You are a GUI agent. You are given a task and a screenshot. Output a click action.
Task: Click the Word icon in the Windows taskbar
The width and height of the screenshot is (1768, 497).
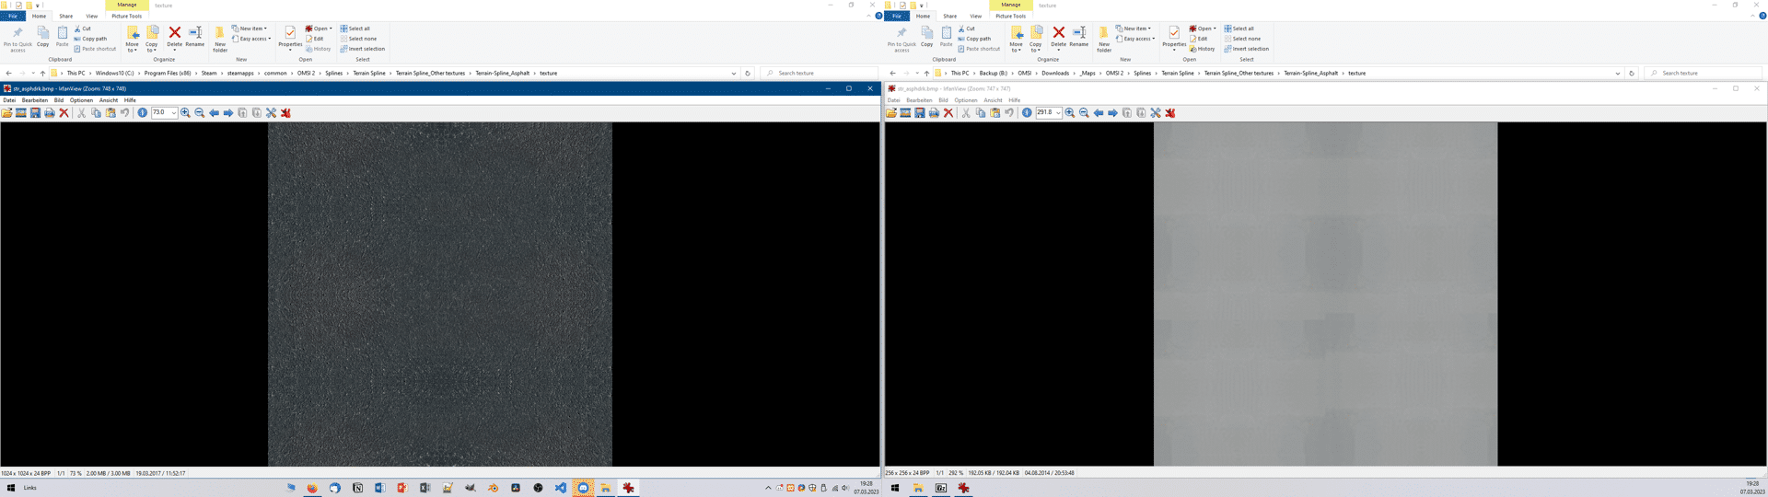(x=379, y=488)
